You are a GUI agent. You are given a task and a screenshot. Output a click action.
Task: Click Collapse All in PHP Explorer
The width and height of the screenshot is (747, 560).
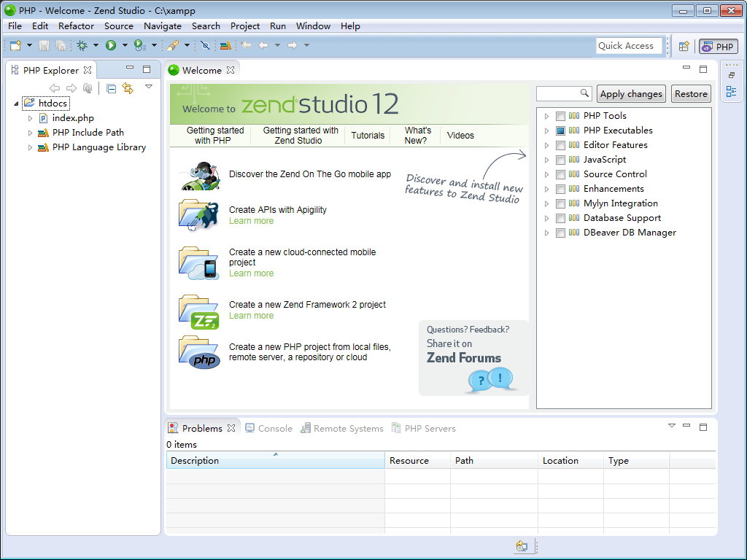[x=111, y=88]
